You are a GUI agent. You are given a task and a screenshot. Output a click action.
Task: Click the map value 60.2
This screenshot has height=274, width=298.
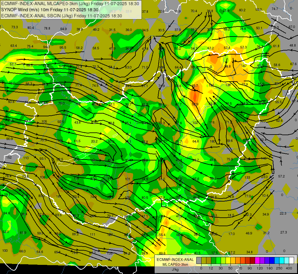(242, 10)
